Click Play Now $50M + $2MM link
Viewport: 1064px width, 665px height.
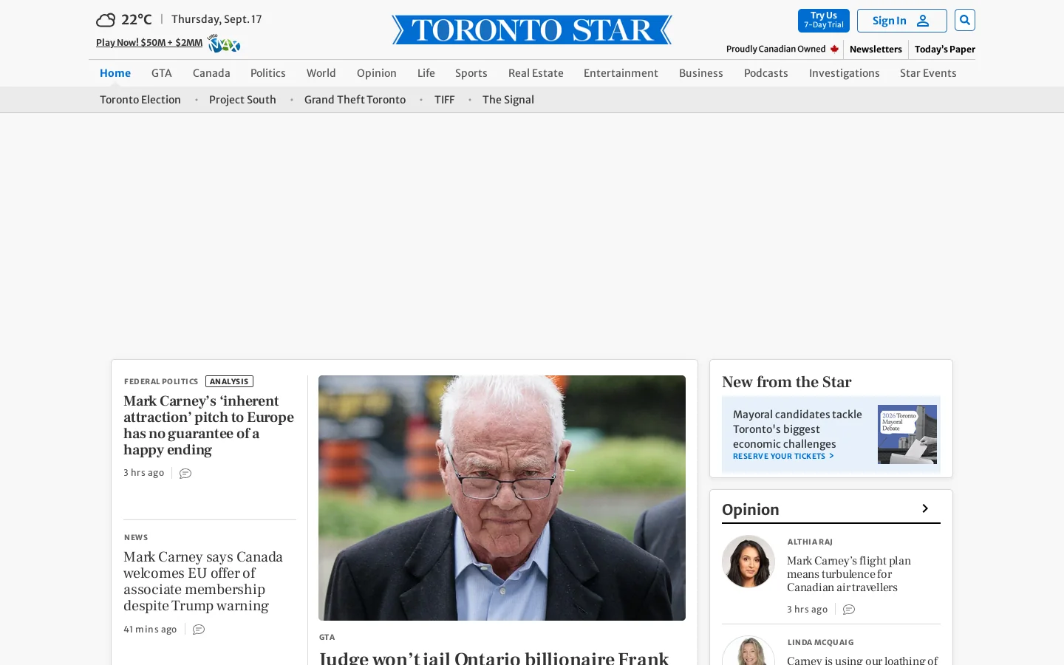[x=149, y=43]
